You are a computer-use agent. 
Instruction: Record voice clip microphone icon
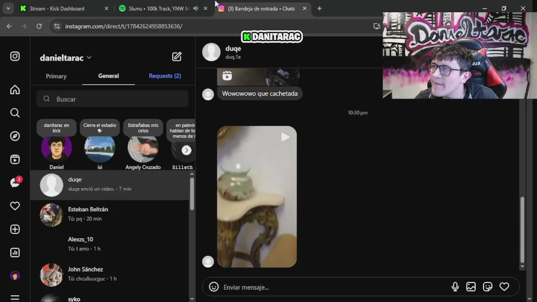[455, 287]
